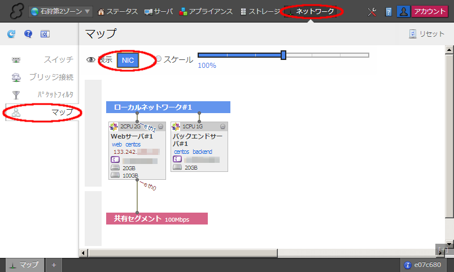Open the 石狩第2ゾーン zone dropdown

61,11
